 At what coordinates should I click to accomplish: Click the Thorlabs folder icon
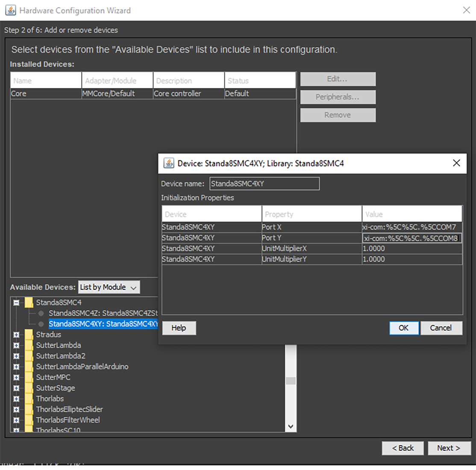click(x=29, y=399)
